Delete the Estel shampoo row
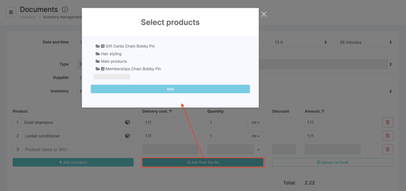 click(387, 123)
